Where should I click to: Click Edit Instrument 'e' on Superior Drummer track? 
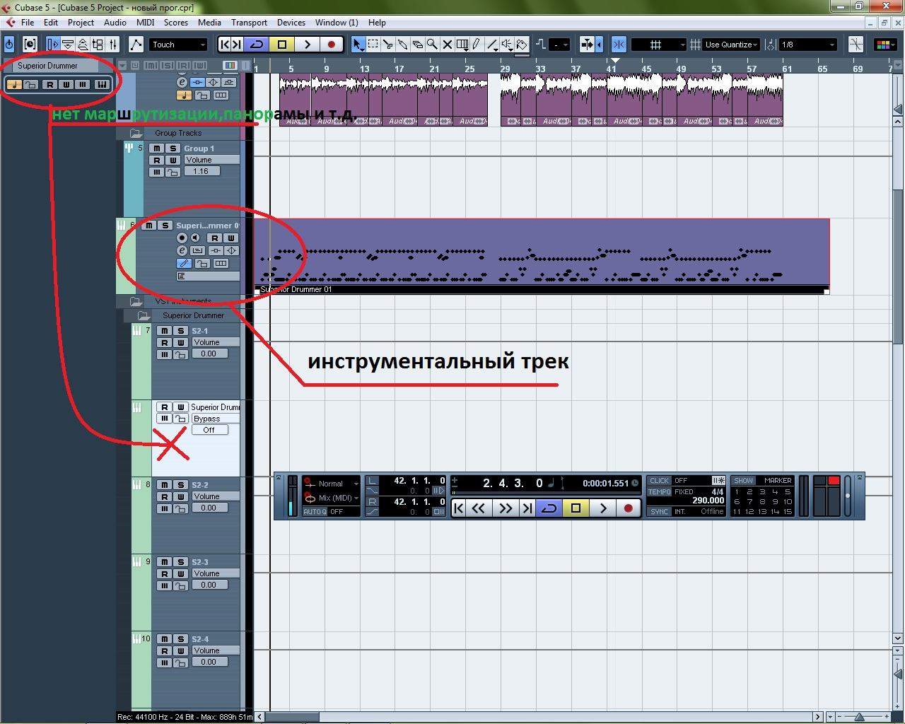point(182,251)
